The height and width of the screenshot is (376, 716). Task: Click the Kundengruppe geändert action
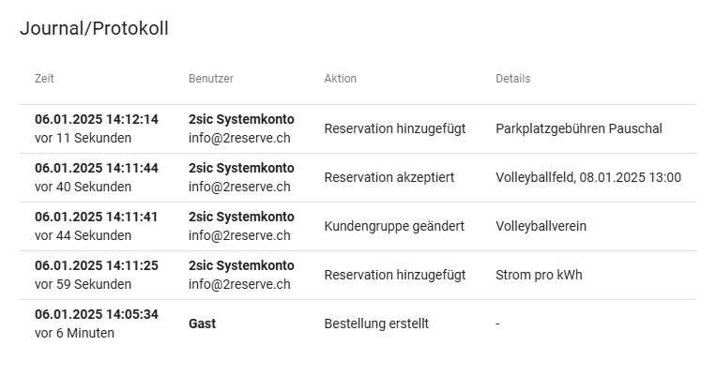pos(393,226)
